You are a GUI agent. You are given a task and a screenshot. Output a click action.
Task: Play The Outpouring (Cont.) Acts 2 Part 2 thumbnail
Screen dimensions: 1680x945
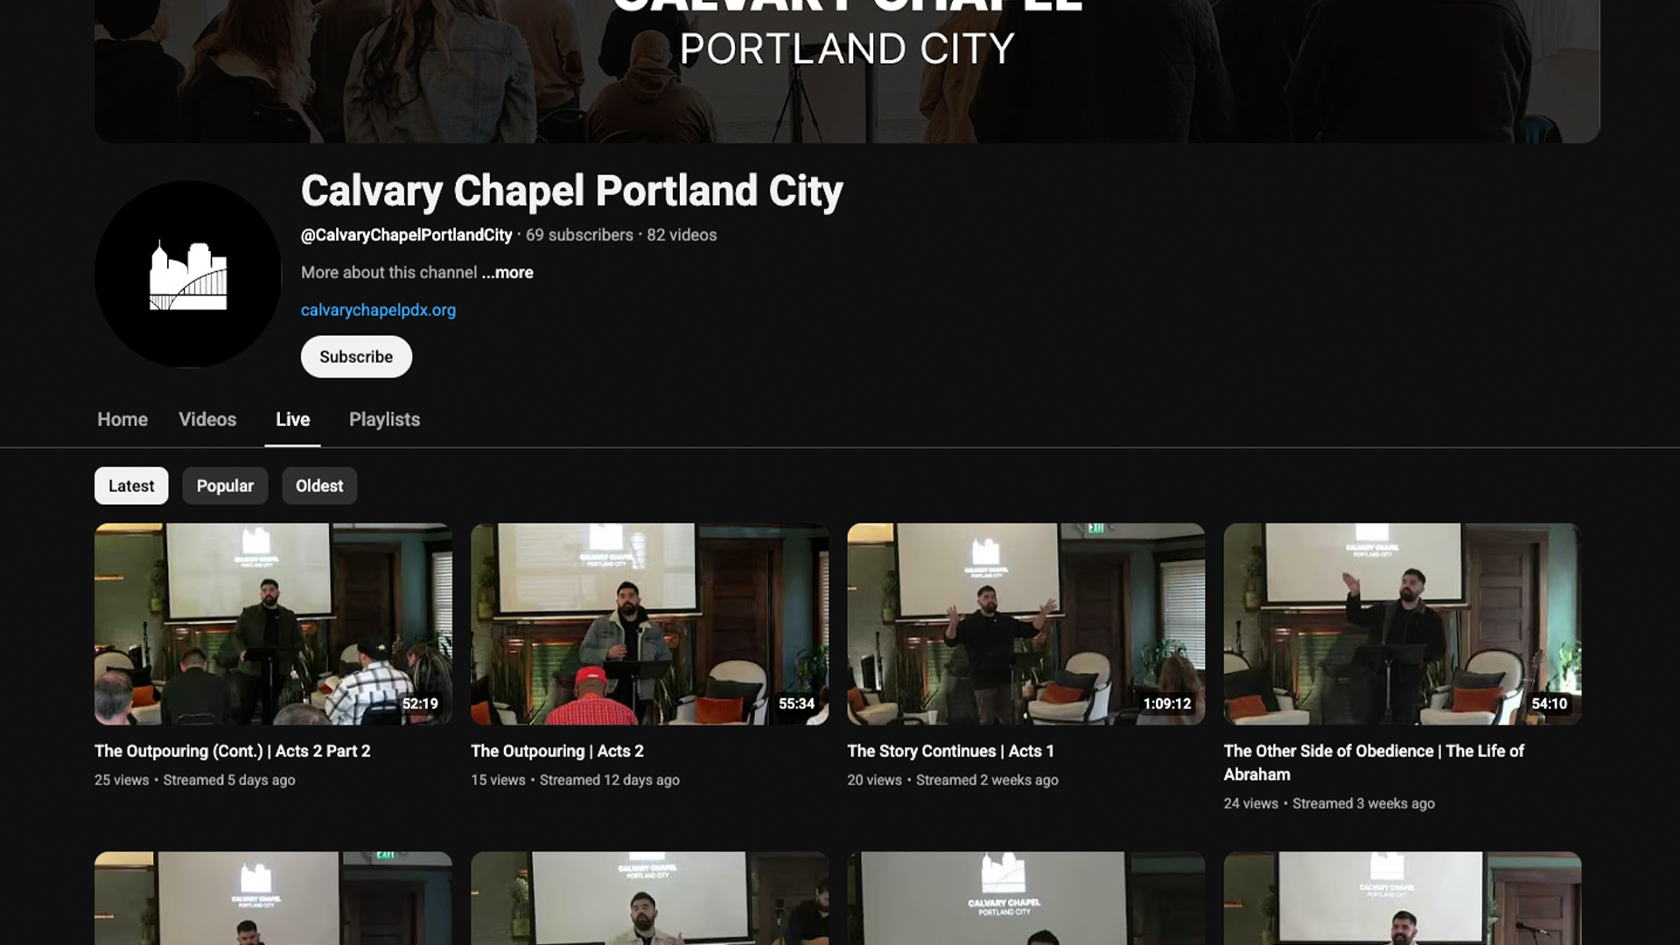[x=273, y=623]
